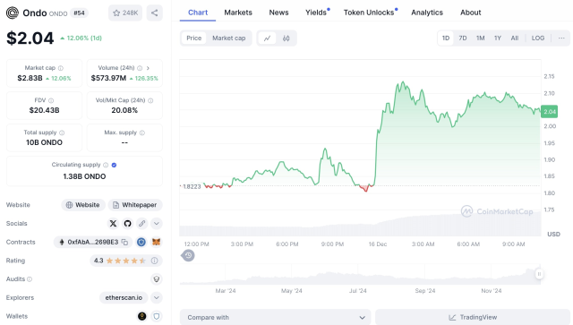
Task: Select the 1Y time range
Action: [498, 38]
